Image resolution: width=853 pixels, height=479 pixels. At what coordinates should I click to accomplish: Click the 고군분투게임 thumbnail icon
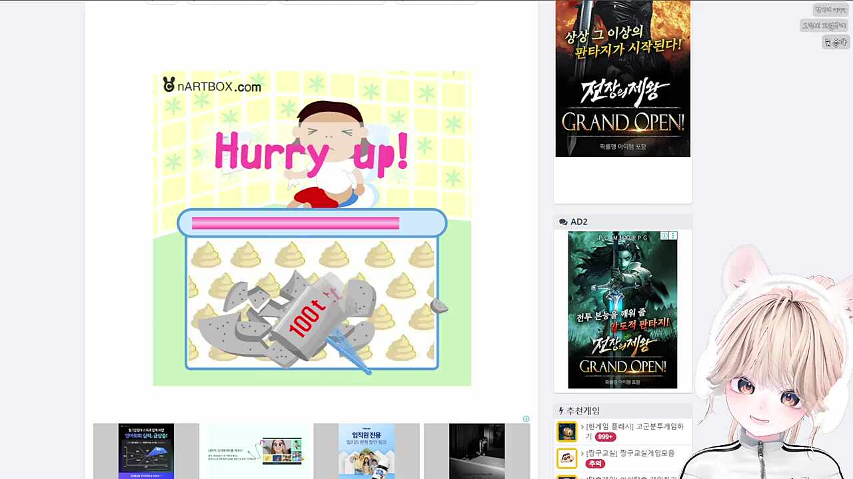(x=566, y=432)
